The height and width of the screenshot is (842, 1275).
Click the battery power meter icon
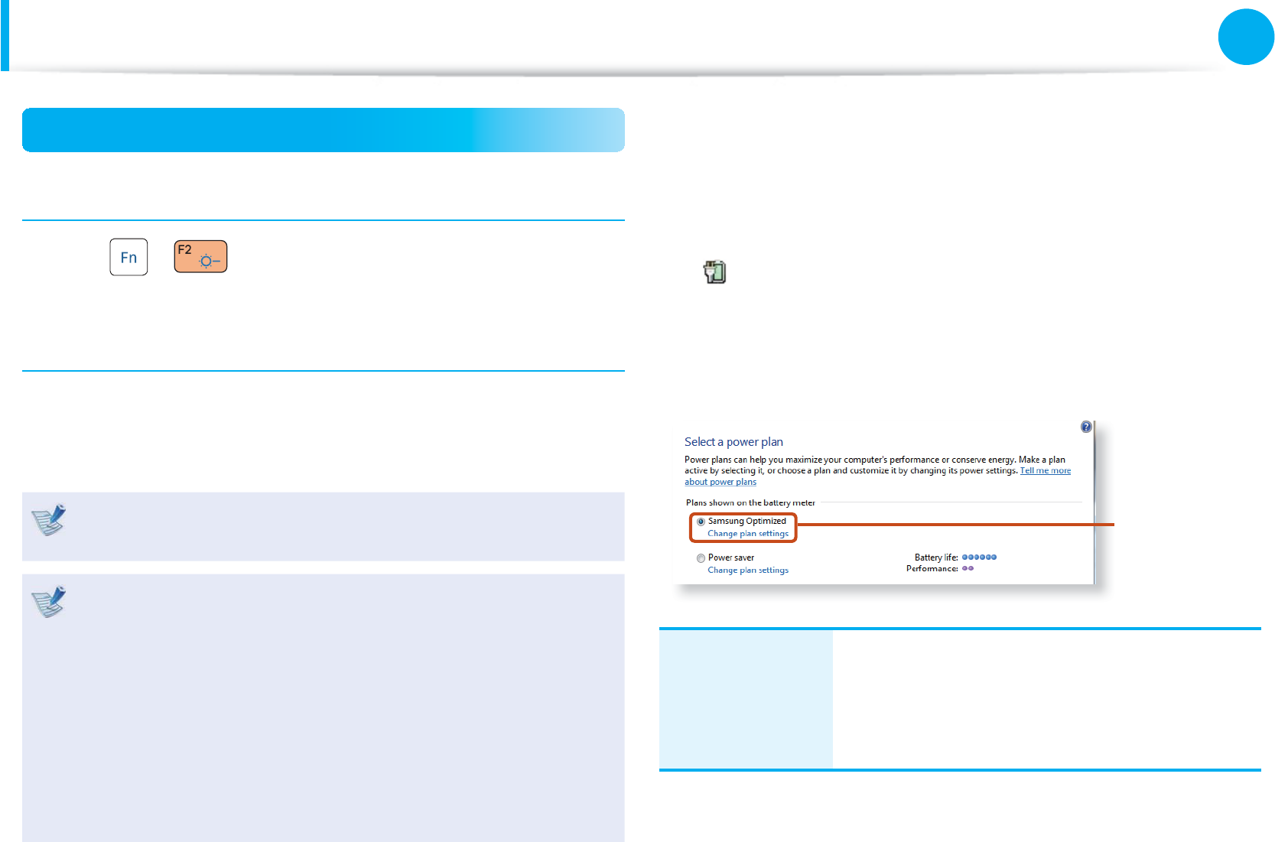[714, 271]
